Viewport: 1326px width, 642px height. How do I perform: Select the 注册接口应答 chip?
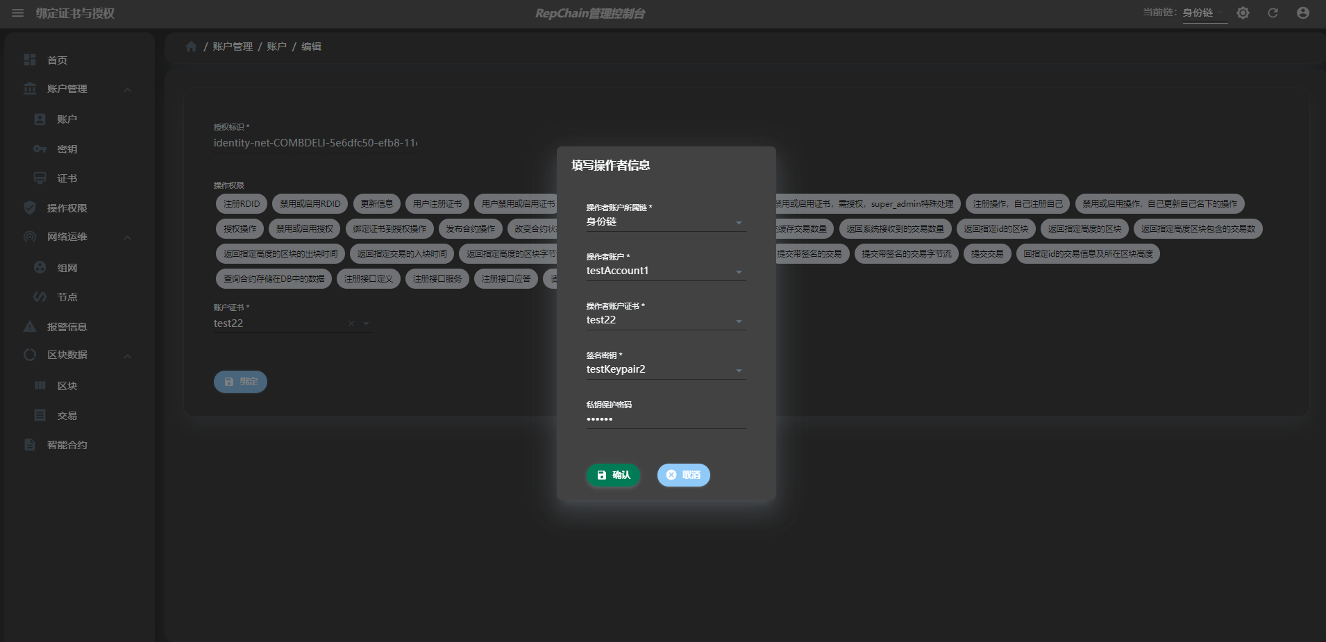(506, 279)
